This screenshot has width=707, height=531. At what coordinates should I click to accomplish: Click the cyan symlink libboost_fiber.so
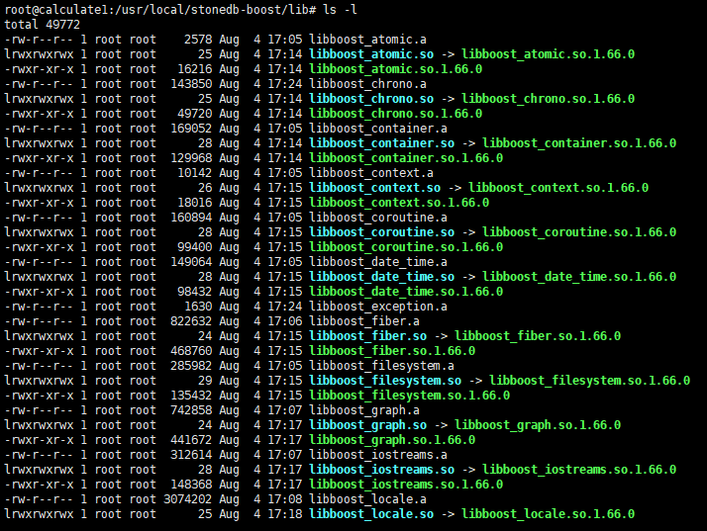(367, 336)
